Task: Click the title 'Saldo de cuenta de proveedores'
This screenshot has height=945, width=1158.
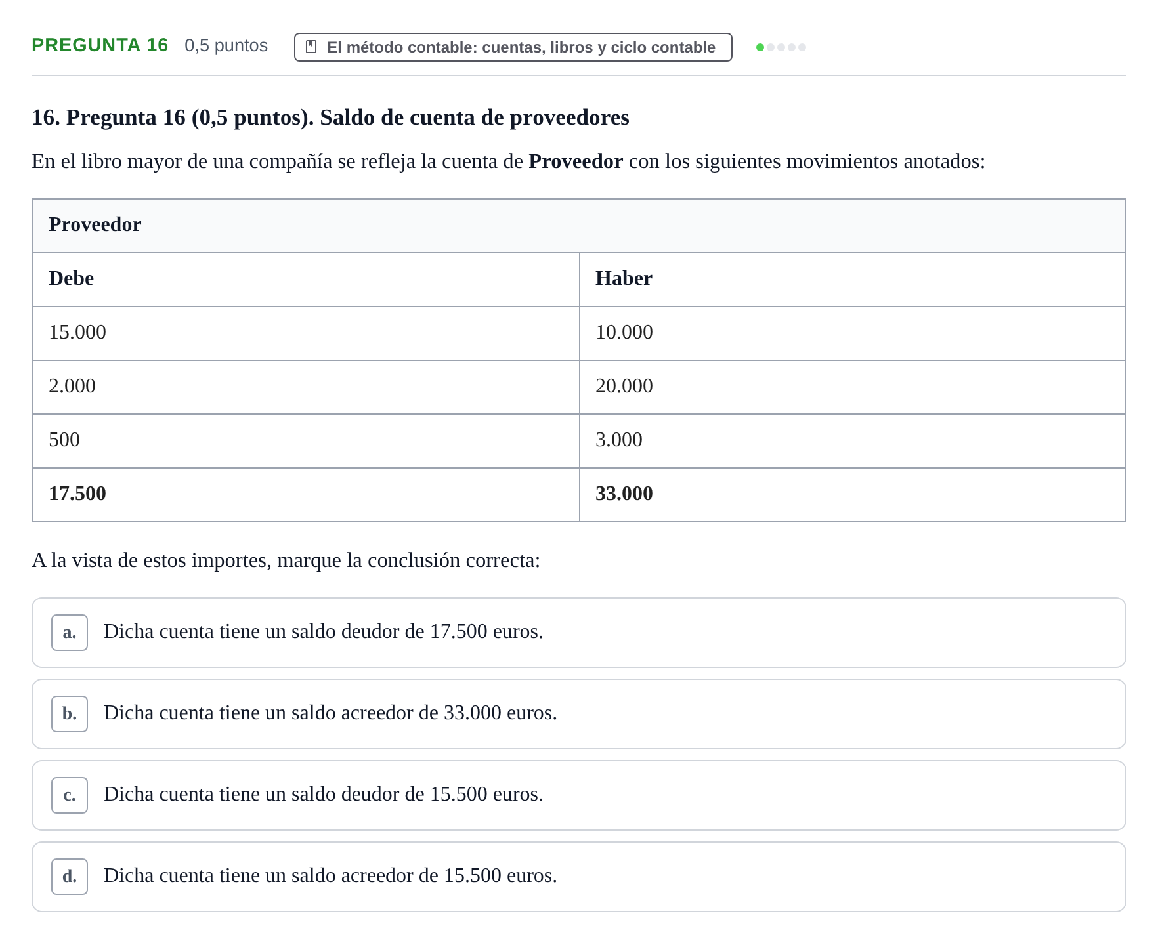Action: pos(475,117)
